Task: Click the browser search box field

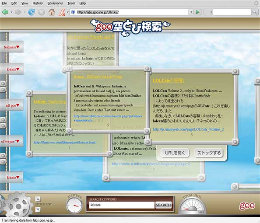Action: tap(232, 12)
